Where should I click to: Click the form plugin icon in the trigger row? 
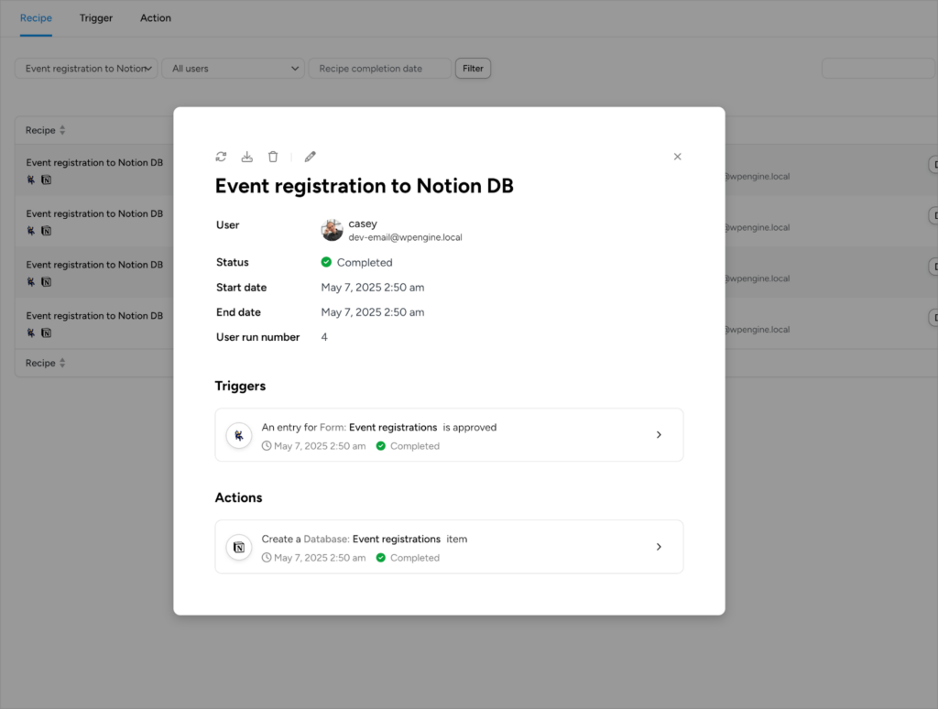[x=239, y=435]
